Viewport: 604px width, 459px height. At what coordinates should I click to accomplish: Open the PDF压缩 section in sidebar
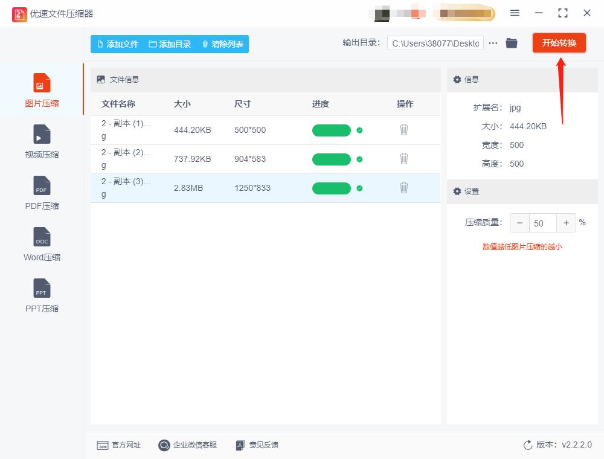pyautogui.click(x=41, y=193)
